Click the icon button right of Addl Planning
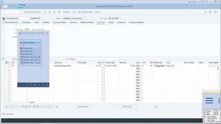The width and height of the screenshot is (221, 124). click(x=156, y=106)
